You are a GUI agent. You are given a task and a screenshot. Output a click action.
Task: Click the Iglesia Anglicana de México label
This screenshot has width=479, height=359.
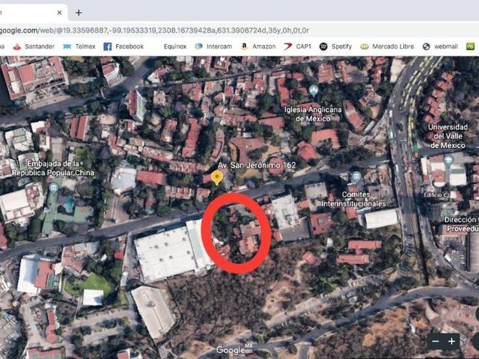click(x=313, y=114)
